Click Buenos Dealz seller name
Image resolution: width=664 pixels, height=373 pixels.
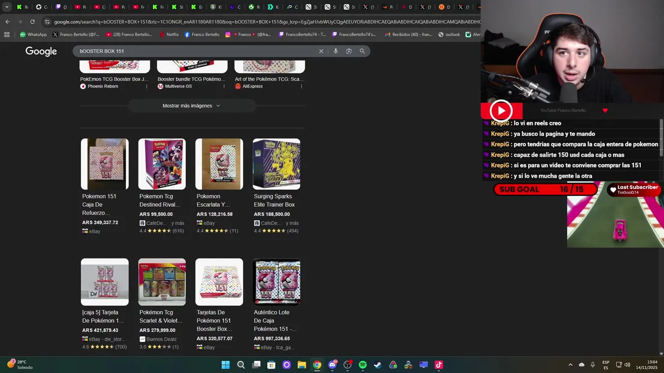click(161, 339)
